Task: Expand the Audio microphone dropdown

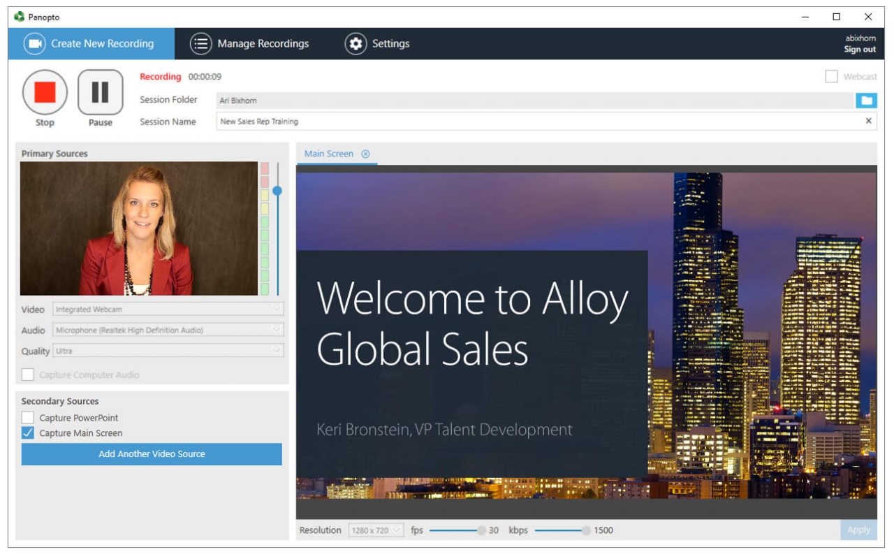Action: coord(168,331)
